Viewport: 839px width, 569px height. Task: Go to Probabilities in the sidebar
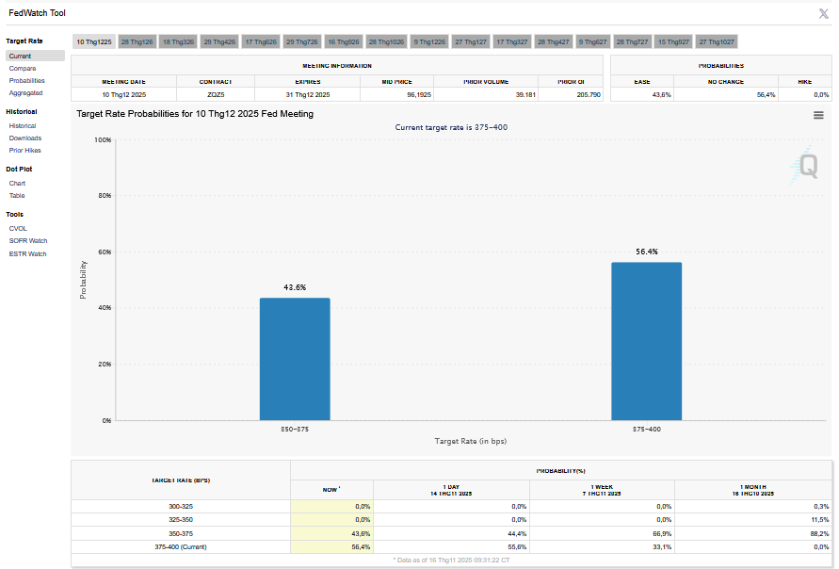(26, 81)
